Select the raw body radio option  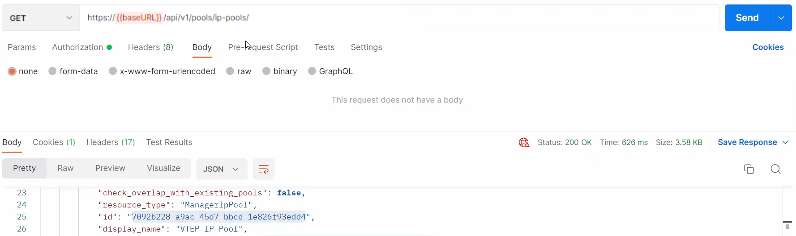(231, 71)
